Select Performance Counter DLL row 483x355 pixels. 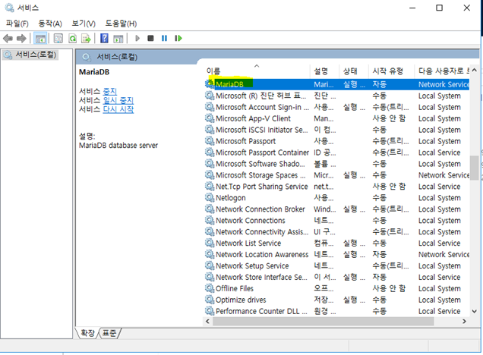click(x=337, y=311)
